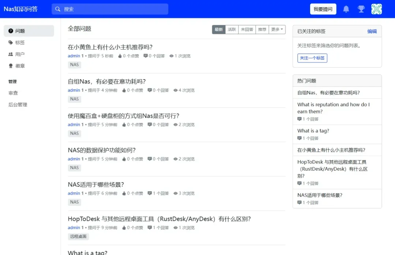Click the search magnifier icon
The image size is (395, 255).
click(x=58, y=9)
